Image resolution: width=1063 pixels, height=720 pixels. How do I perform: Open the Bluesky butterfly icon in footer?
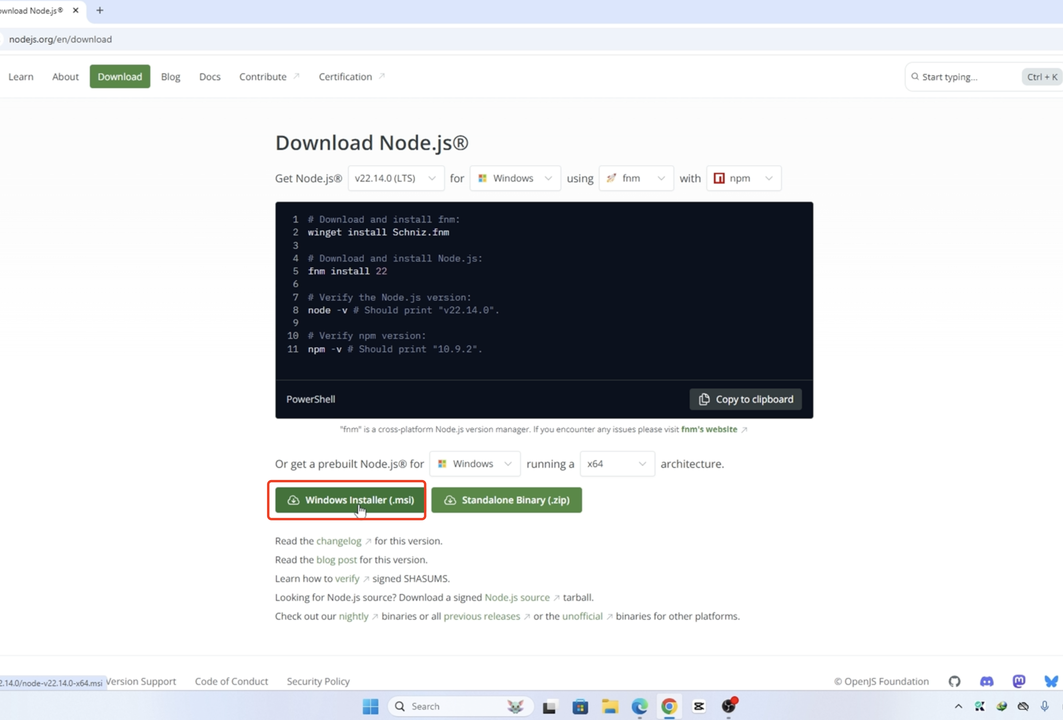[x=1051, y=681]
